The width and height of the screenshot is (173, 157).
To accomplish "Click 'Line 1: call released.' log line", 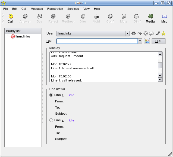I will (66, 80).
